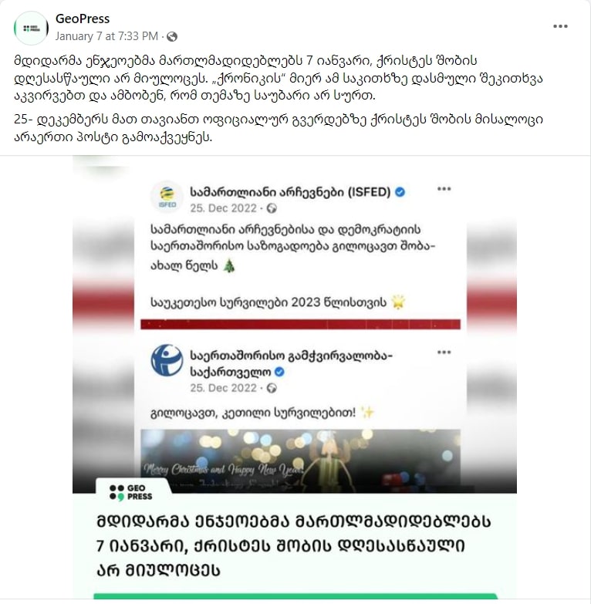Click the first paragraph of post text
The image size is (591, 604).
(279, 78)
